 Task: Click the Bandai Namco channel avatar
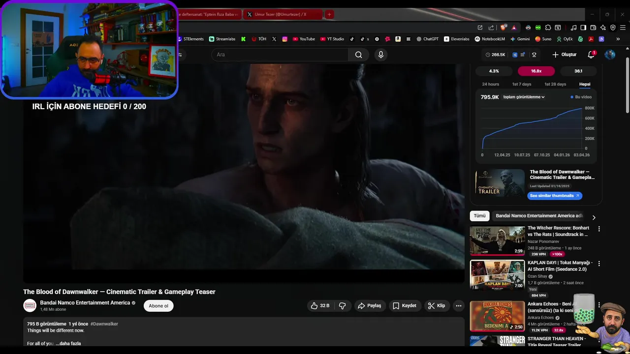click(30, 305)
